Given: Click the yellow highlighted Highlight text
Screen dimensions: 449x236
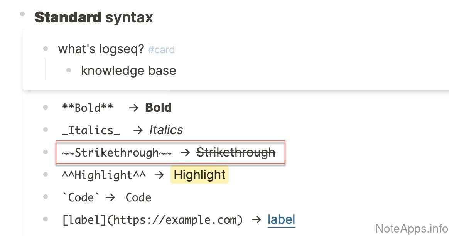Looking at the screenshot, I should (199, 175).
